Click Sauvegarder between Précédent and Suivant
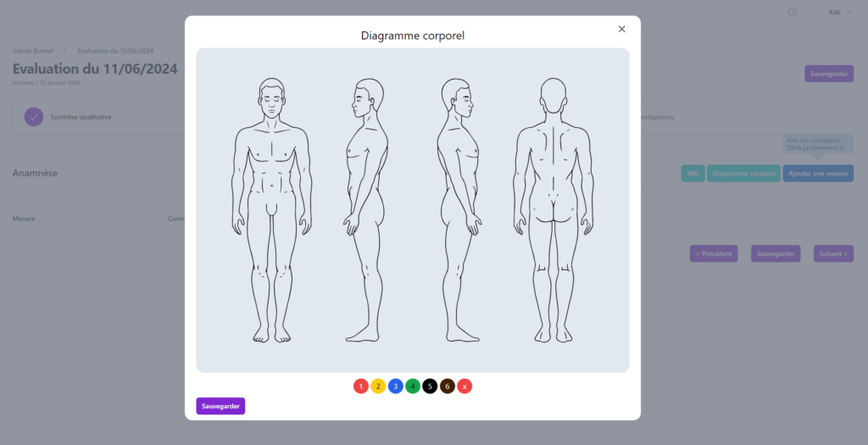Image resolution: width=868 pixels, height=445 pixels. tap(775, 253)
